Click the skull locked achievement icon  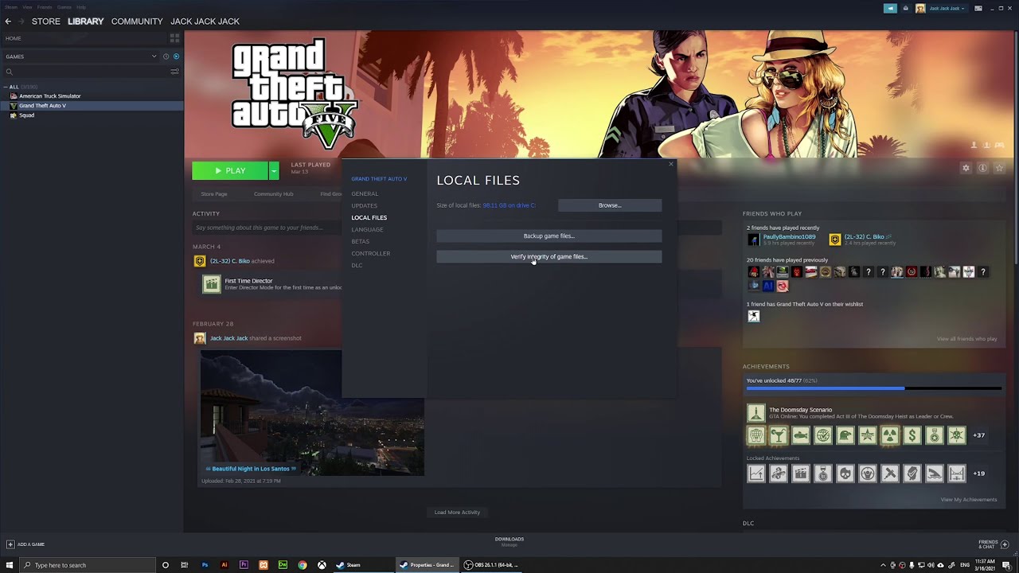[845, 474]
